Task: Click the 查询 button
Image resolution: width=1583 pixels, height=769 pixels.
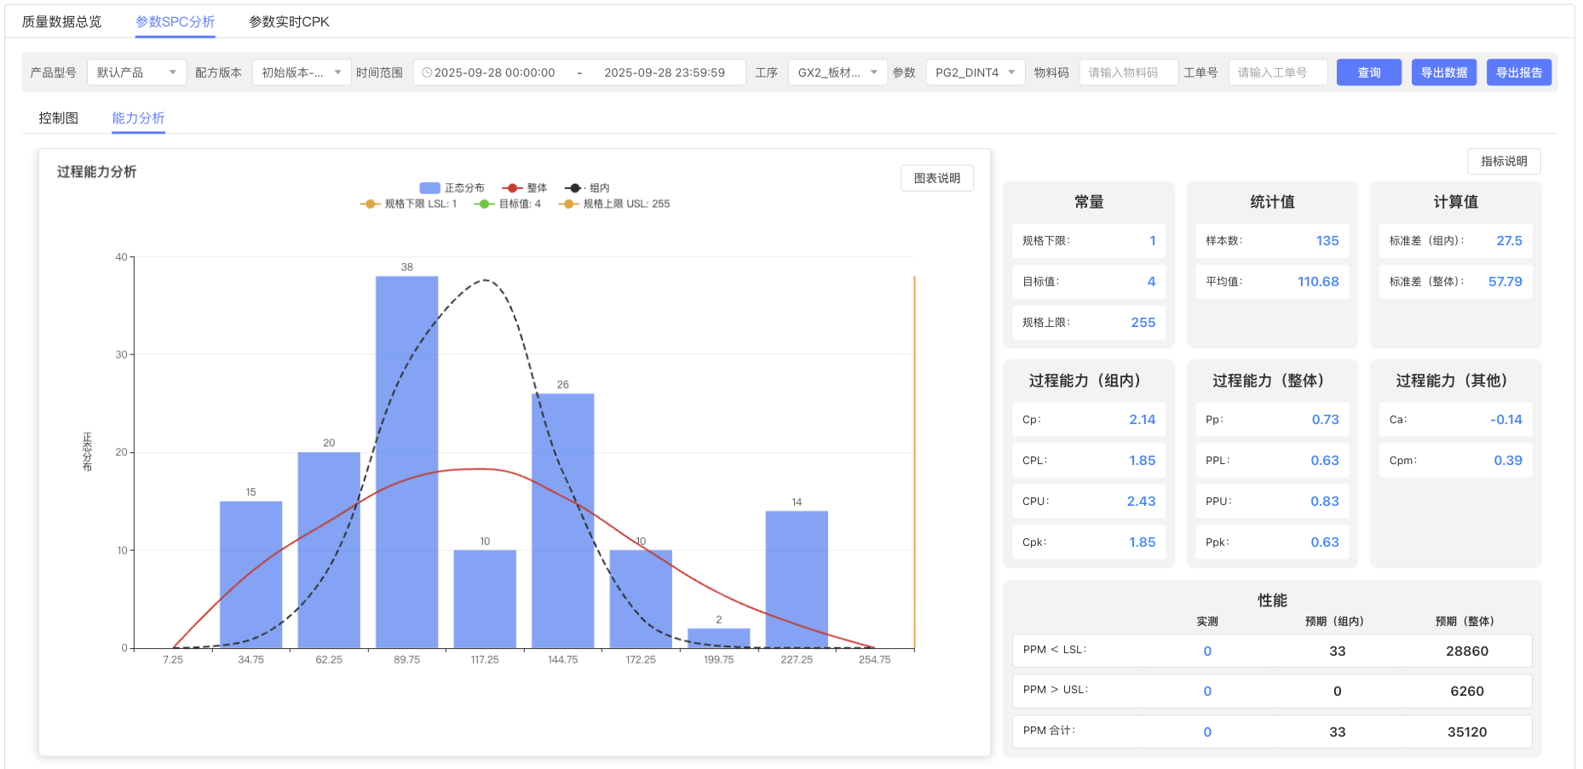Action: coord(1368,73)
